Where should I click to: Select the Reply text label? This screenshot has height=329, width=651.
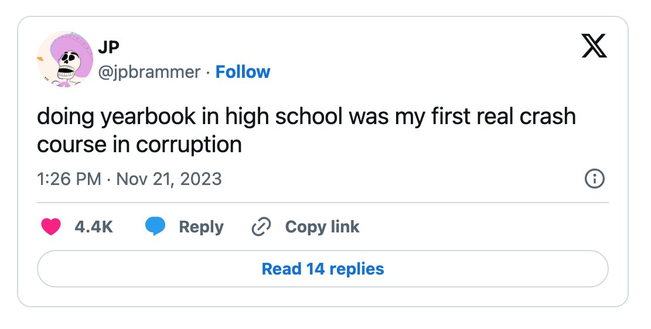(202, 227)
